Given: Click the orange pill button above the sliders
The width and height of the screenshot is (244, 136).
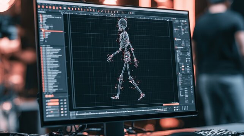Looking at the screenshot, I should pos(49,96).
